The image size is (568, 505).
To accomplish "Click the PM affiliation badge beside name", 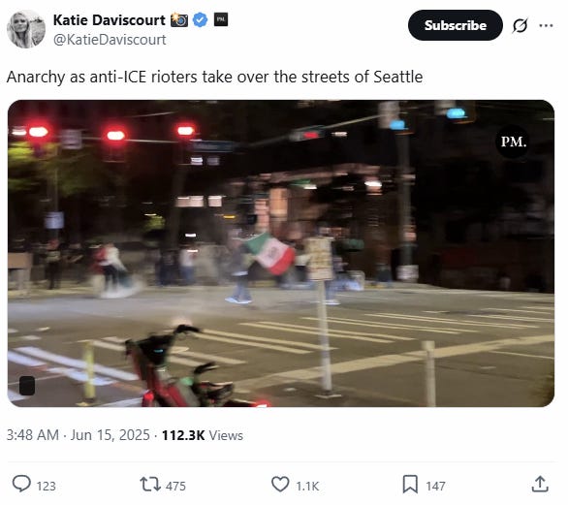I will click(221, 19).
